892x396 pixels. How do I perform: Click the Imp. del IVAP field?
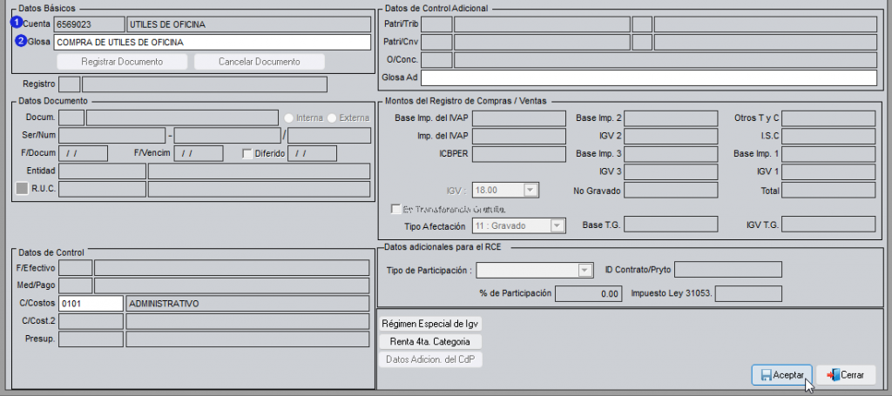tap(519, 136)
